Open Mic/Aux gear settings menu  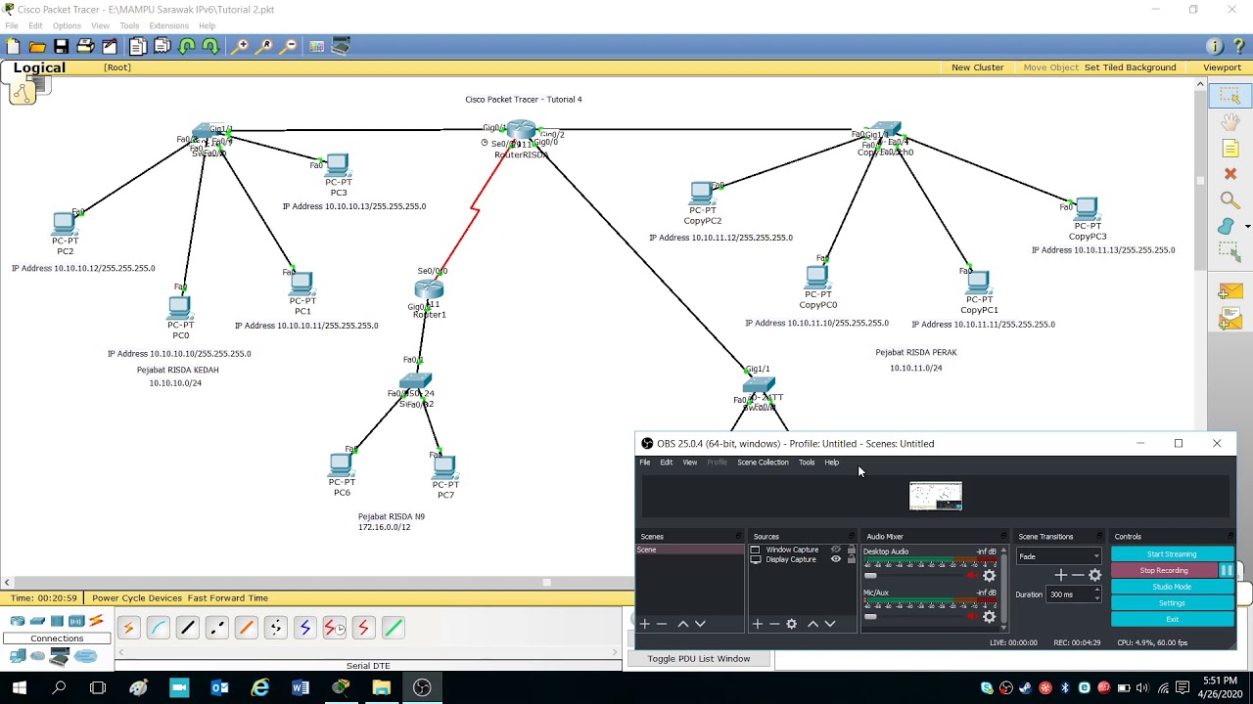990,616
